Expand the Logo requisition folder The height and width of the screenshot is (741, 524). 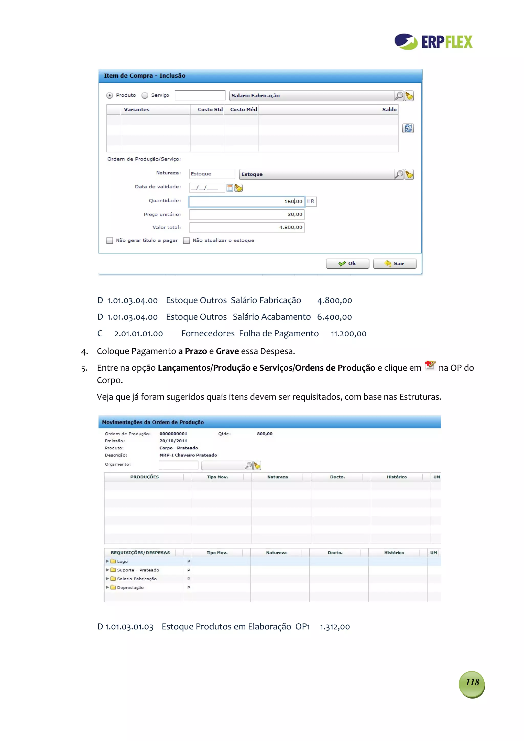coord(107,561)
